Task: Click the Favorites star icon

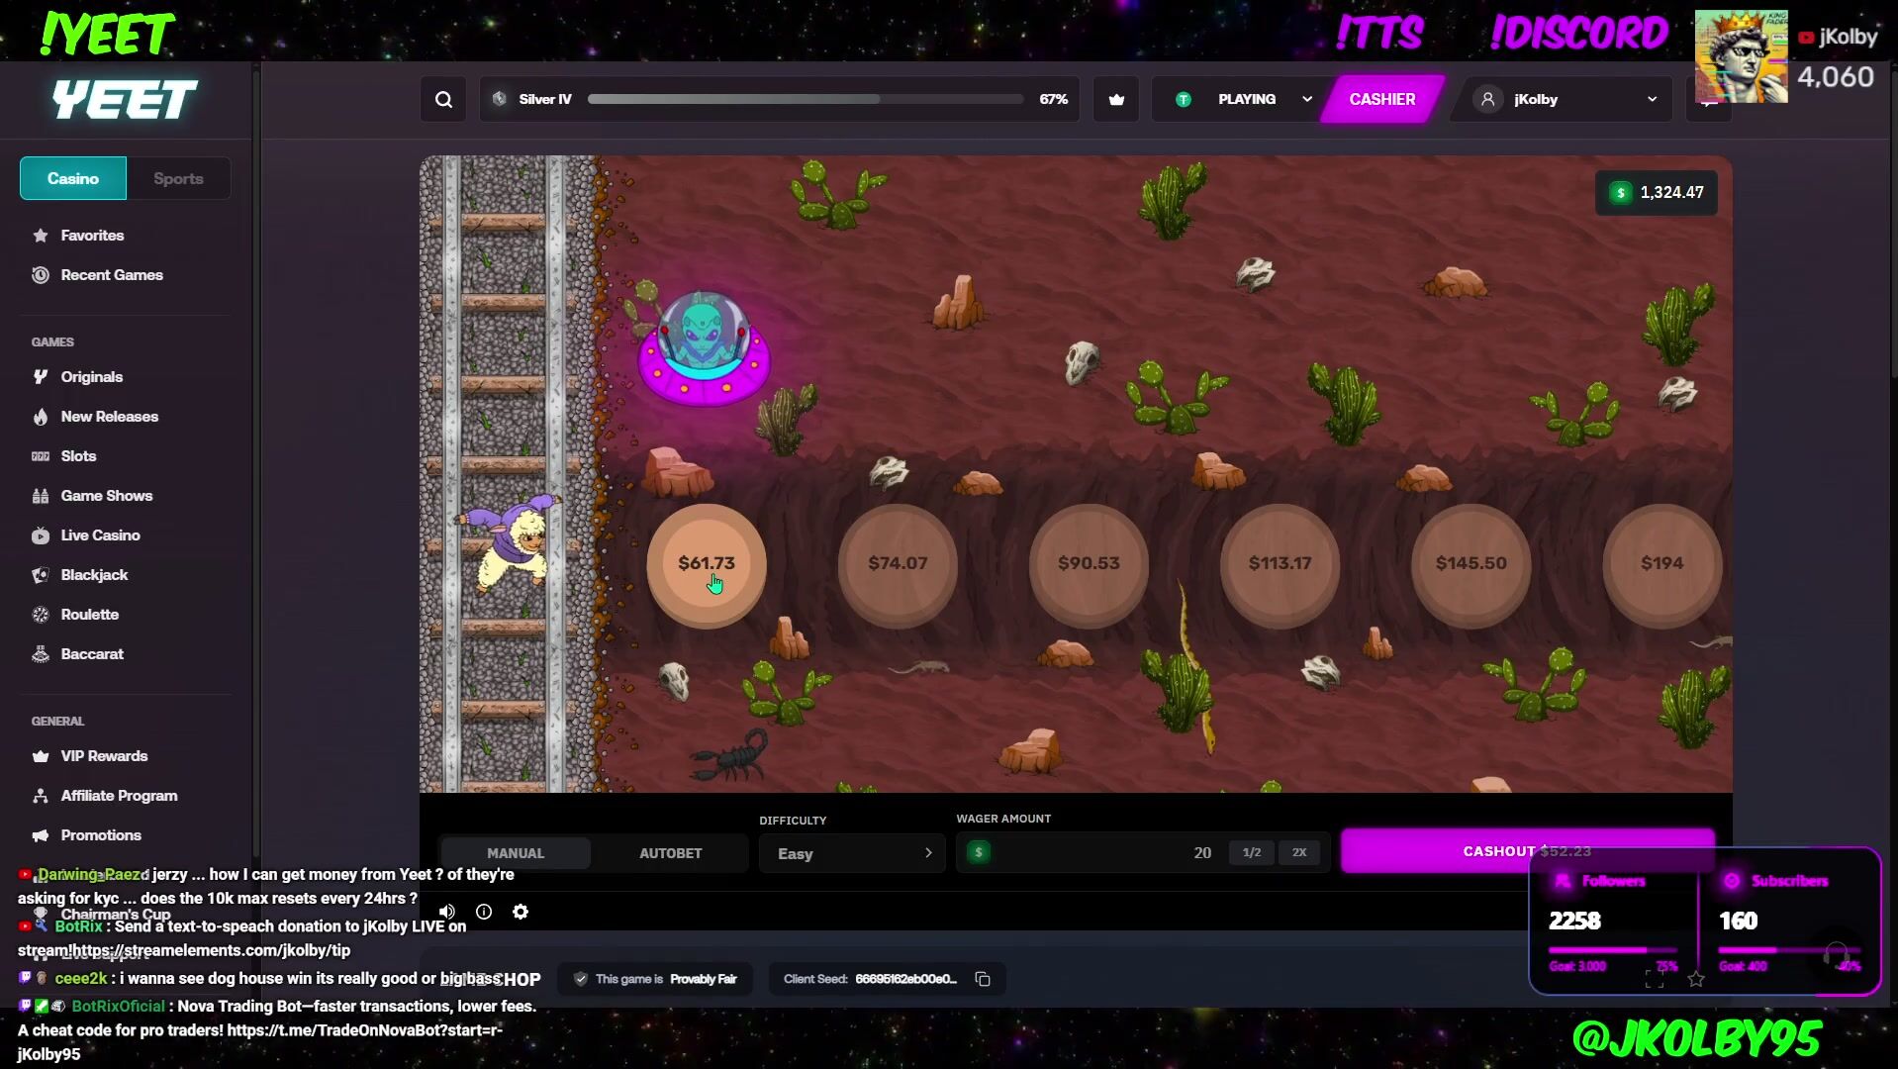Action: 41,236
